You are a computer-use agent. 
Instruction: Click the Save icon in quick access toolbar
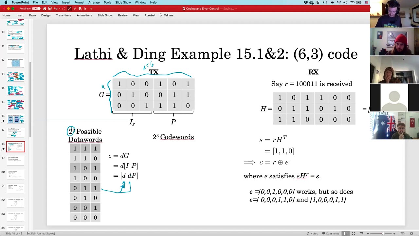pos(50,9)
